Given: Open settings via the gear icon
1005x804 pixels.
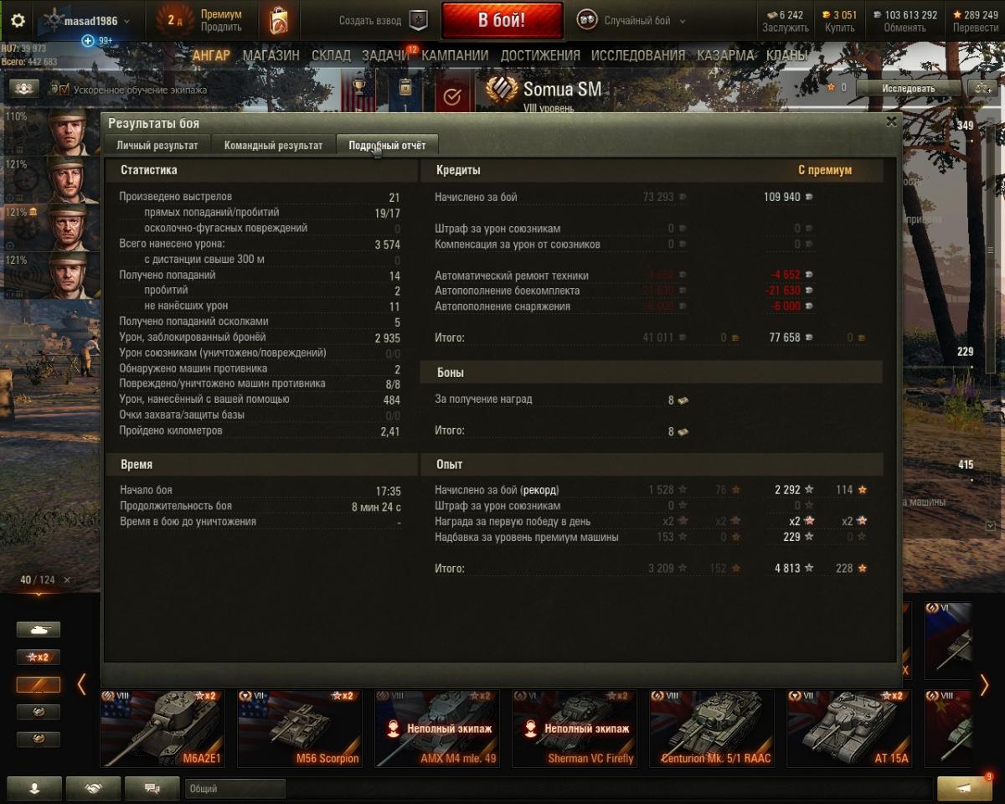Looking at the screenshot, I should tap(18, 21).
